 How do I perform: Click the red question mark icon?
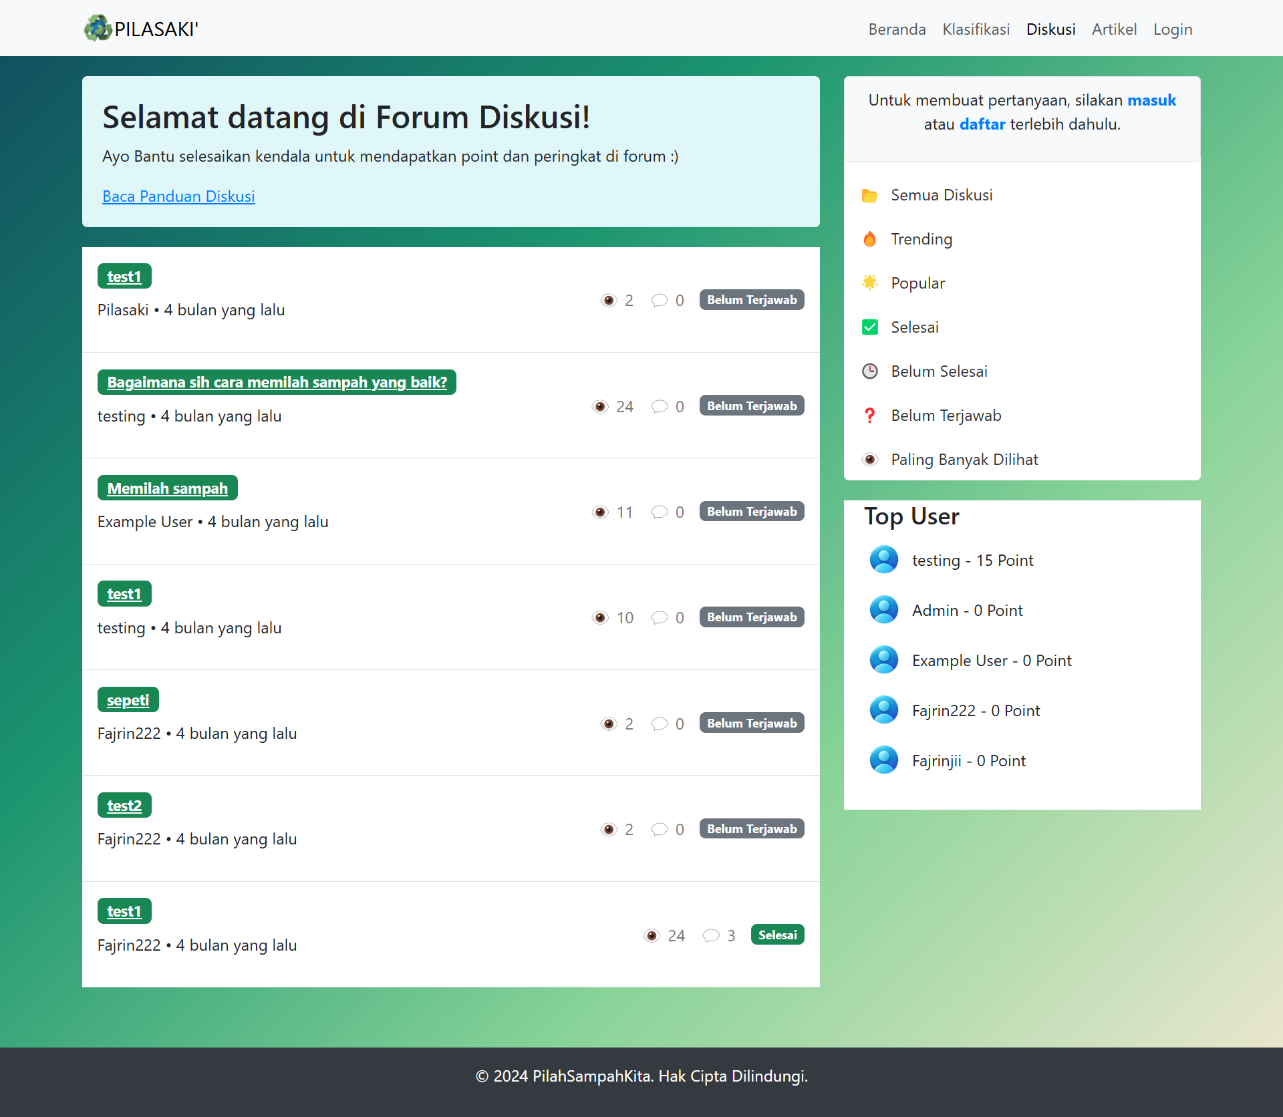[869, 416]
